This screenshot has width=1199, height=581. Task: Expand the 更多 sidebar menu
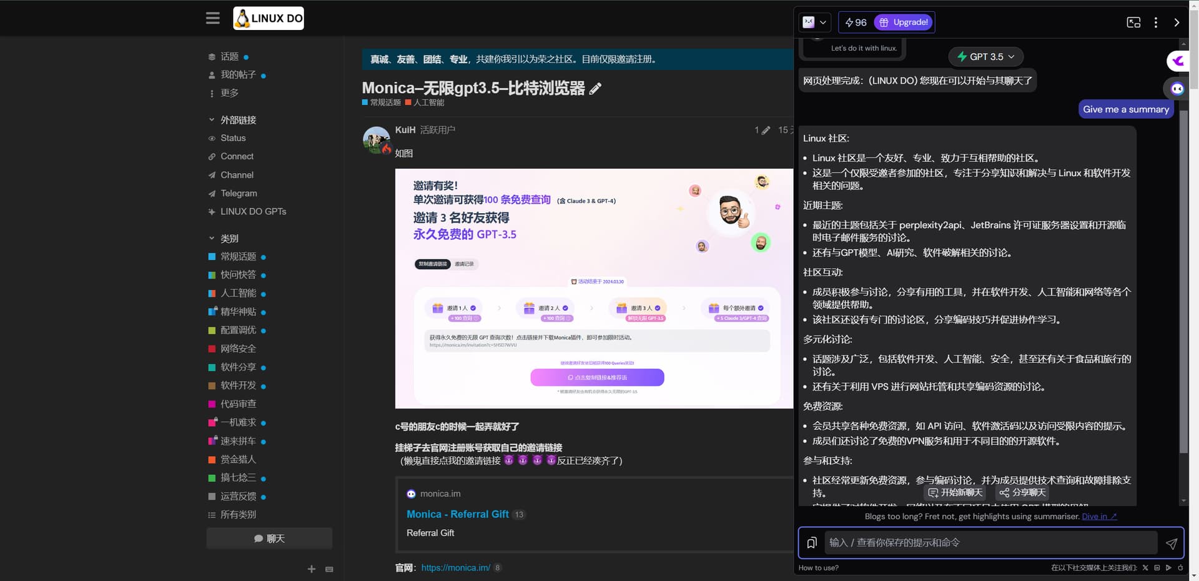click(223, 93)
